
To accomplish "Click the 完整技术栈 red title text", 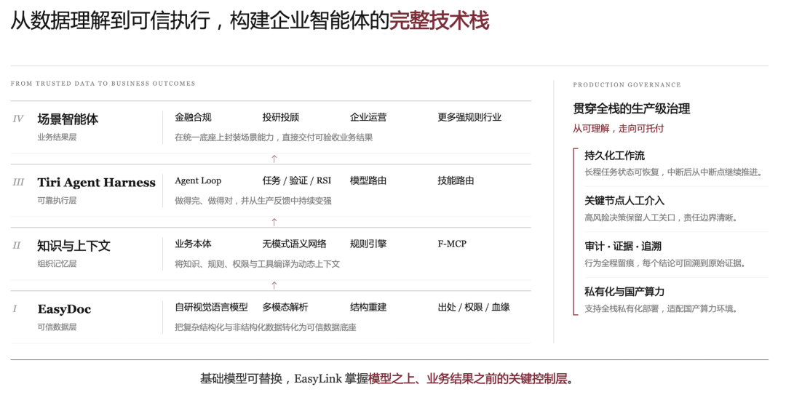I will [x=439, y=21].
